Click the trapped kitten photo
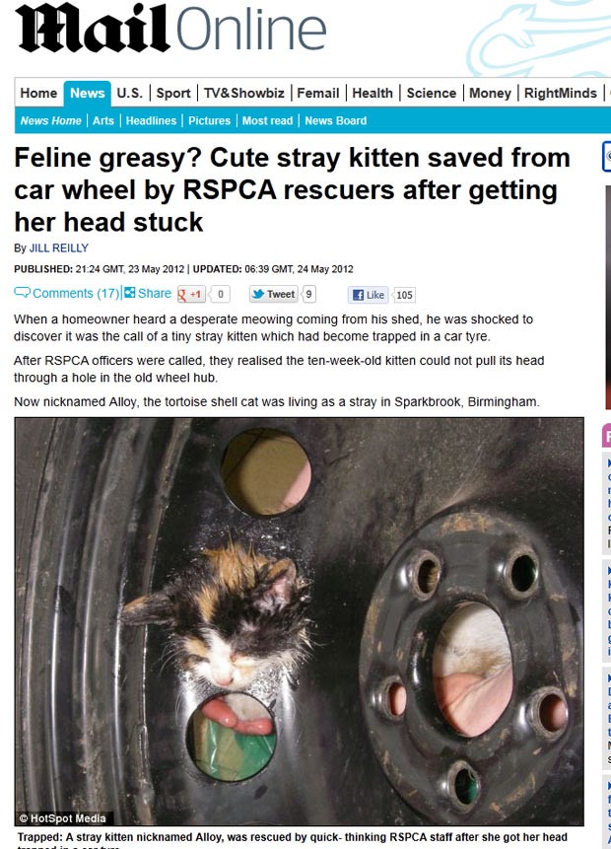The height and width of the screenshot is (849, 611). point(300,621)
